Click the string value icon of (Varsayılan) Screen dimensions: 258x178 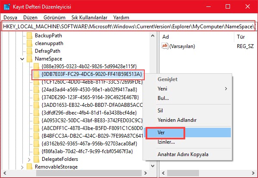[165, 46]
